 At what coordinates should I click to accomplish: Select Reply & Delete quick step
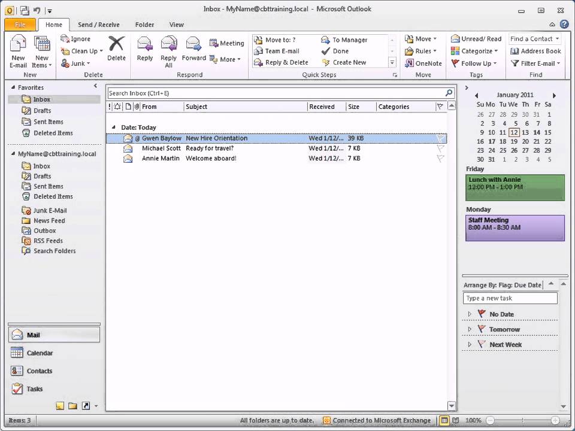[x=282, y=62]
